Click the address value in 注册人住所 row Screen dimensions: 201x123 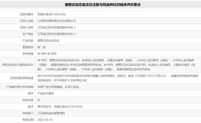point(56,27)
